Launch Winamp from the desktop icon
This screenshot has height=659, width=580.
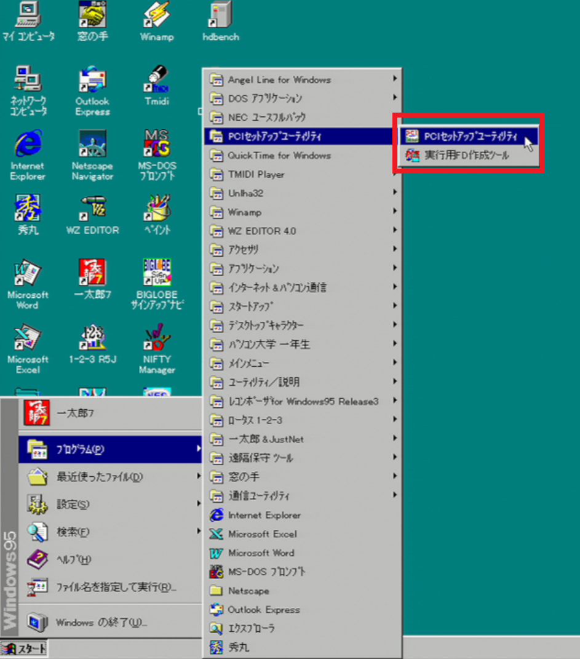(157, 21)
